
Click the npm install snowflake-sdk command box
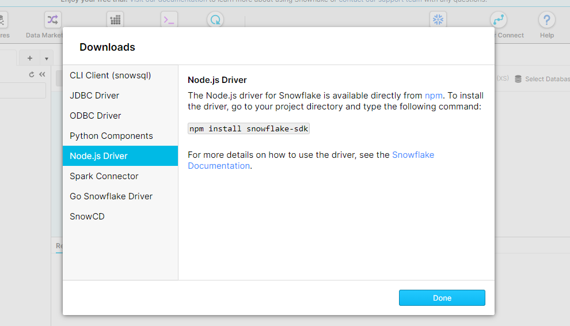tap(249, 128)
